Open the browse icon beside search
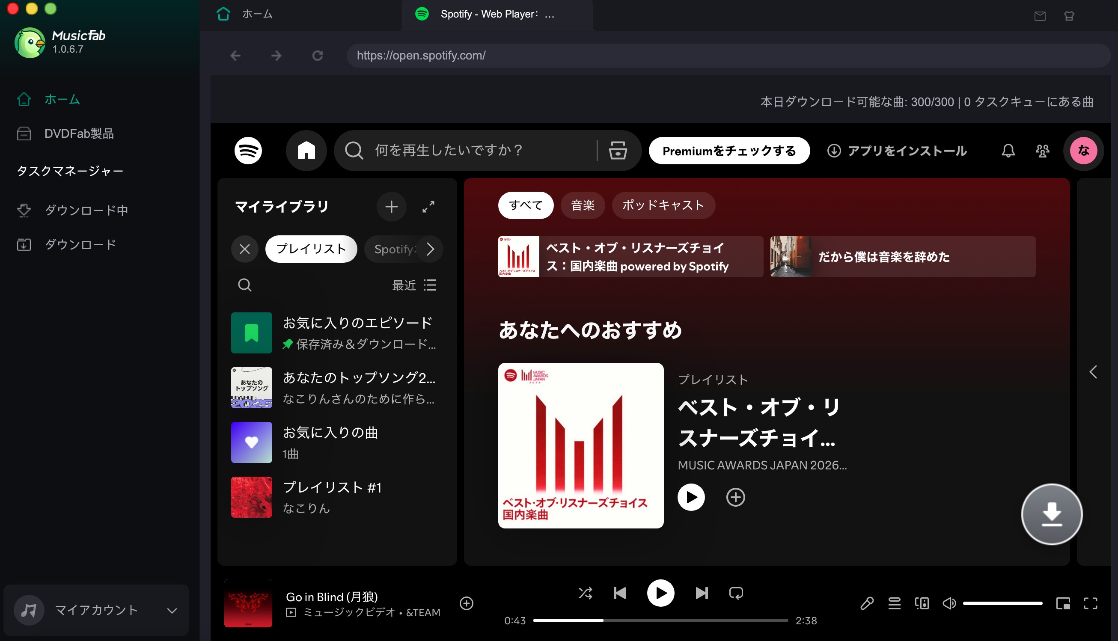1118x641 pixels. click(x=618, y=151)
